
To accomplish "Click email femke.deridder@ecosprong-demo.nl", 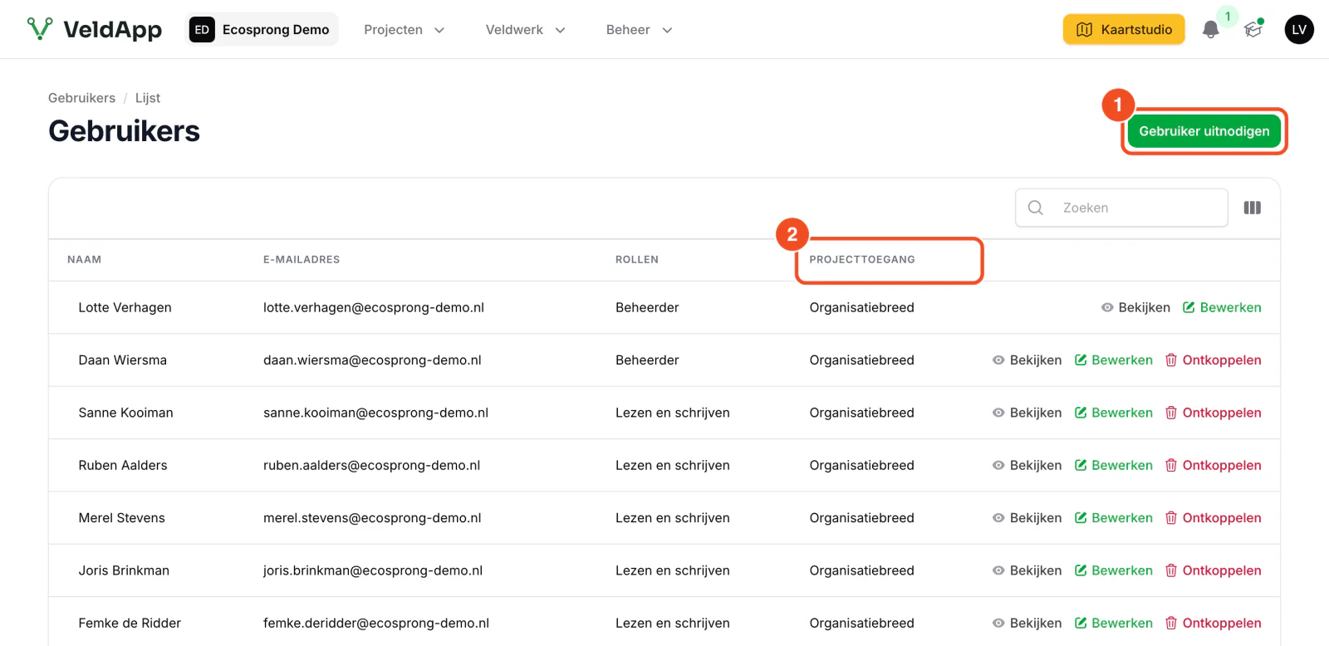I will pos(376,623).
